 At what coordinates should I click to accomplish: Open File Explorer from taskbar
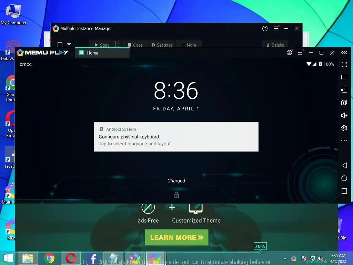28,258
